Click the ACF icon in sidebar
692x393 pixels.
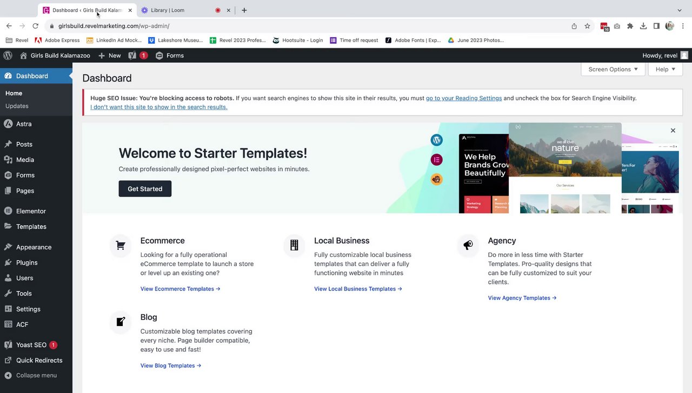click(8, 324)
